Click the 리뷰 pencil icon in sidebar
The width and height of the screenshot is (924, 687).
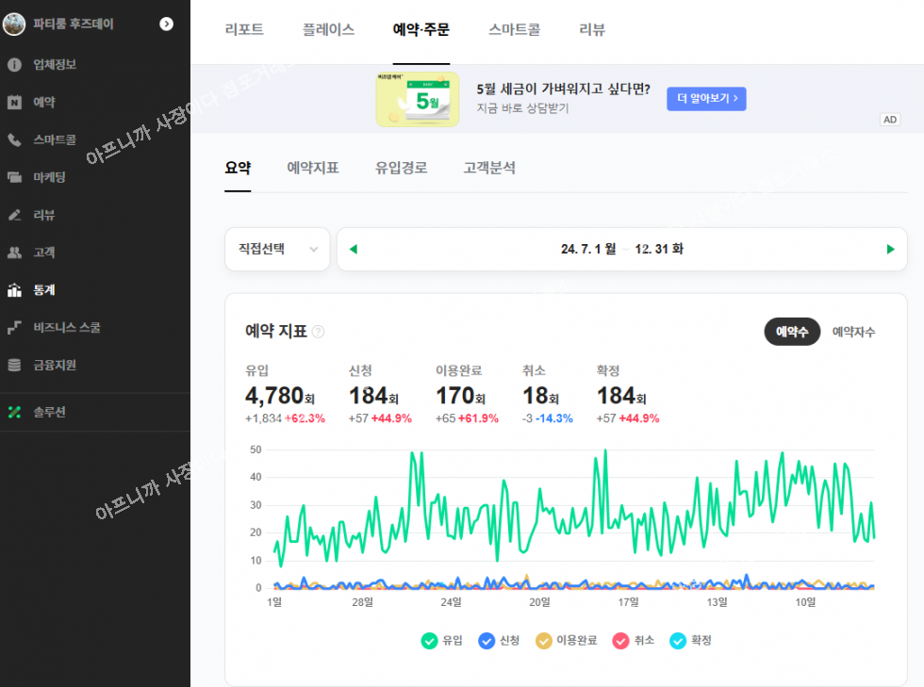tap(14, 215)
